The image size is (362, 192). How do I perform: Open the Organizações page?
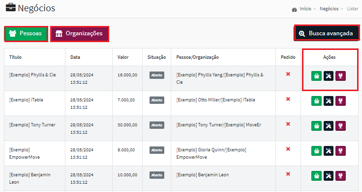coord(79,34)
